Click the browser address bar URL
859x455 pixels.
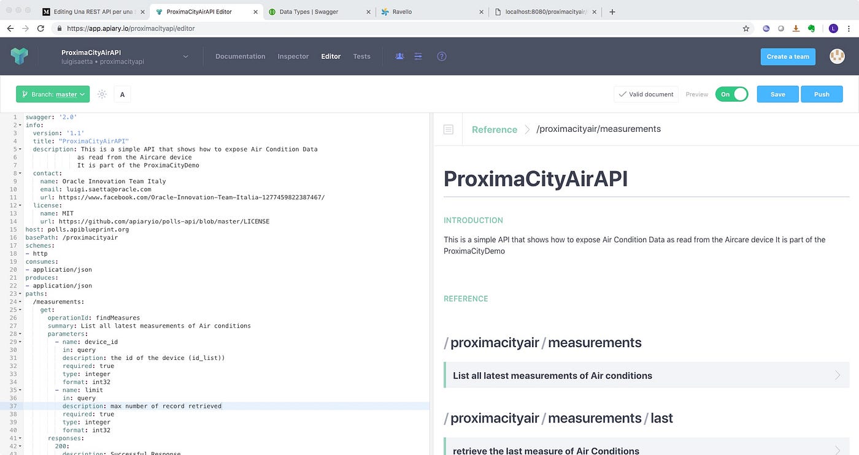pos(131,28)
